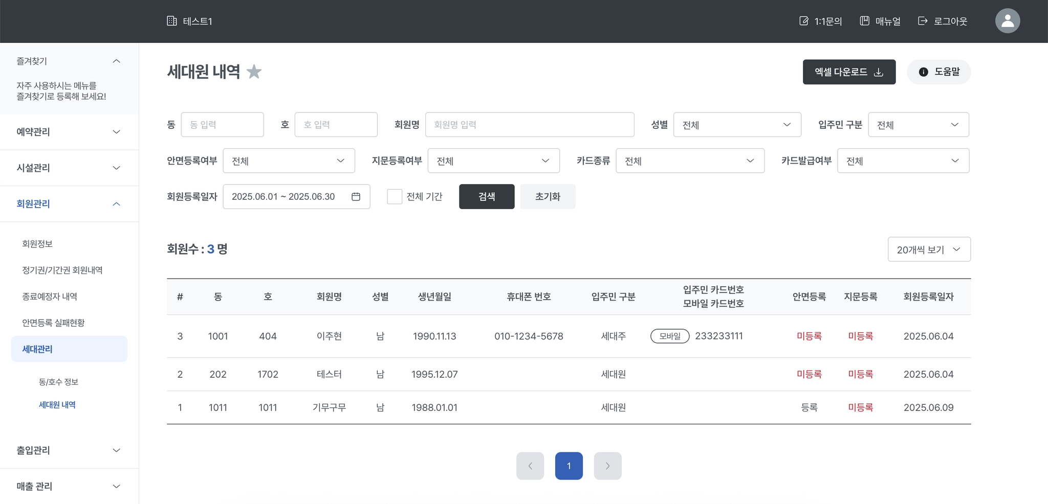The image size is (1048, 504).
Task: Open 동/호수 정보 submenu item
Action: pyautogui.click(x=58, y=382)
